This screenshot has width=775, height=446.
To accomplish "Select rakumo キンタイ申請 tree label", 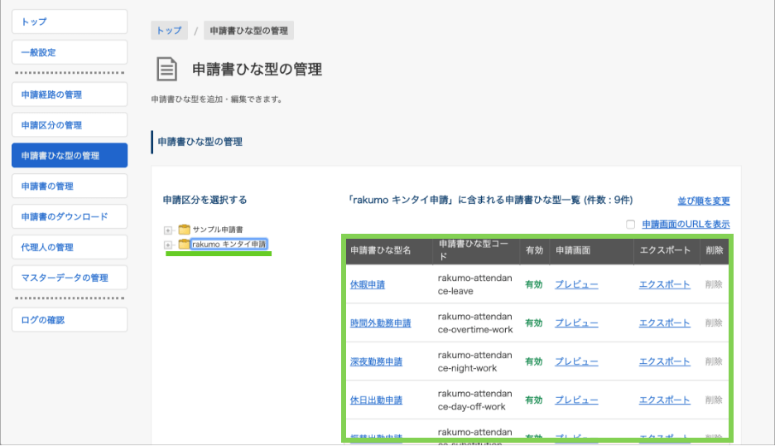I will (229, 244).
